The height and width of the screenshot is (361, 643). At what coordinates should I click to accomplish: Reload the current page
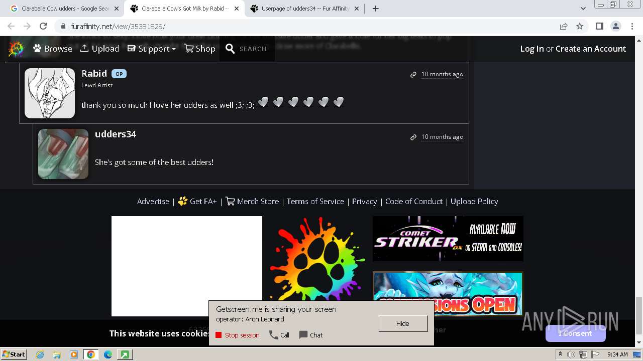coord(43,26)
